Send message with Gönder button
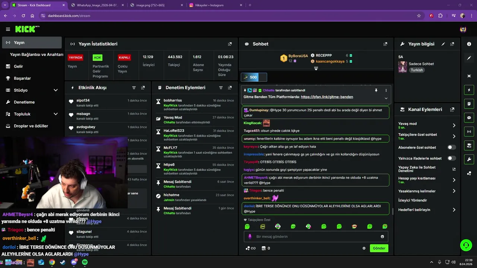477x268 pixels. (379, 248)
